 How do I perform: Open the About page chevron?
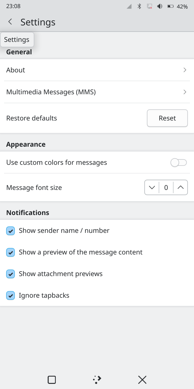[x=185, y=70]
